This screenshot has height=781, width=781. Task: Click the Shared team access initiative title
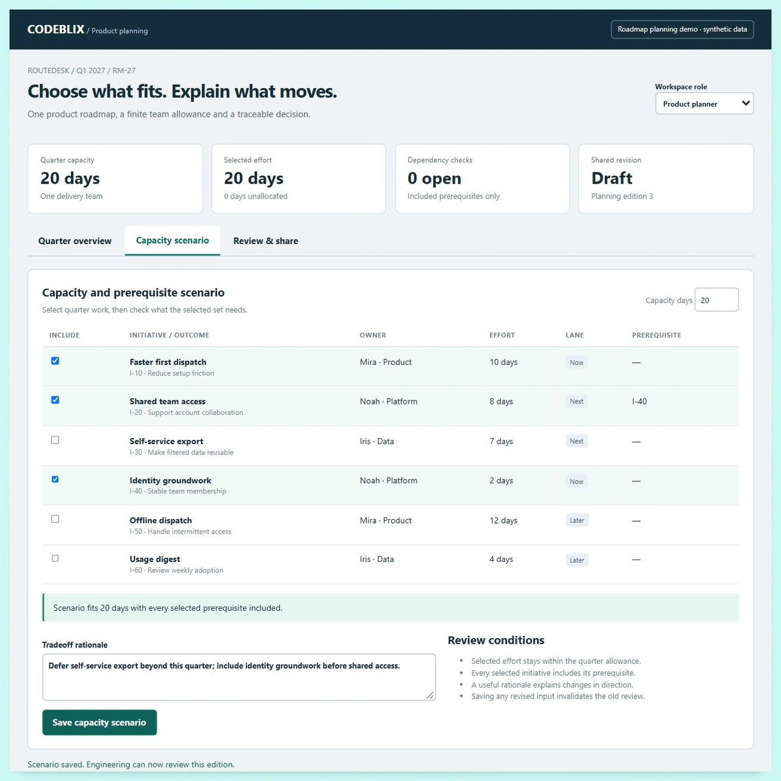[x=167, y=401]
